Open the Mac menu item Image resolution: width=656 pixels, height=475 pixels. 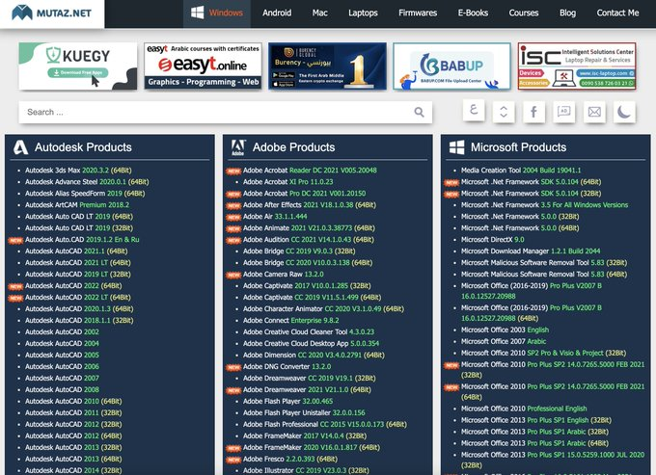[x=319, y=13]
